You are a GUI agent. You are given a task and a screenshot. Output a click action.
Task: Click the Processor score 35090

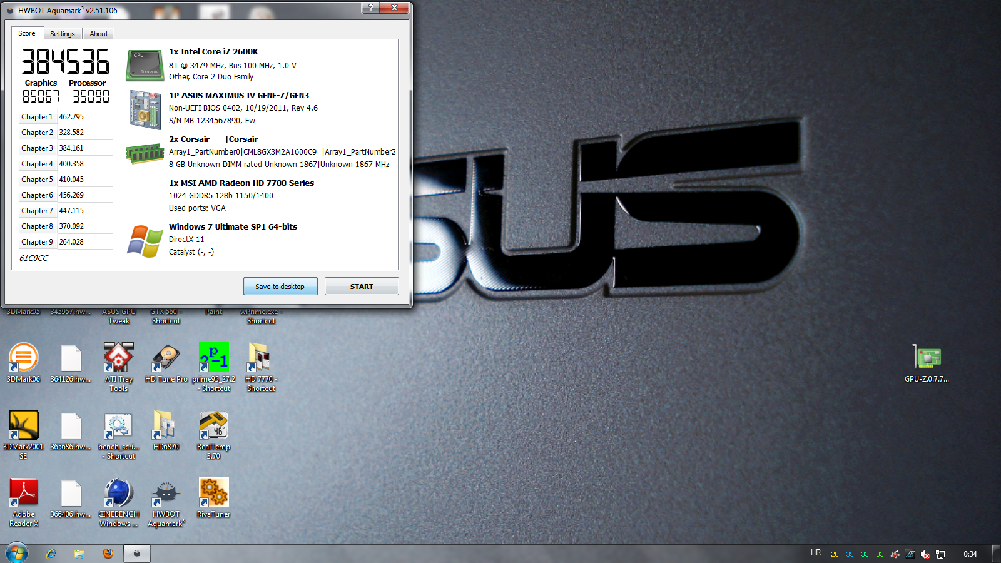(x=91, y=96)
